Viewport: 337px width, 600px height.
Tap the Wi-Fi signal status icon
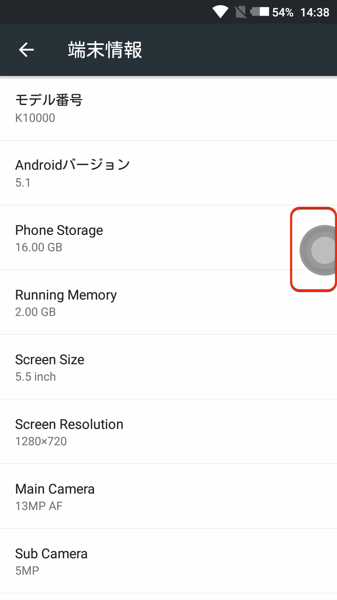pos(220,12)
